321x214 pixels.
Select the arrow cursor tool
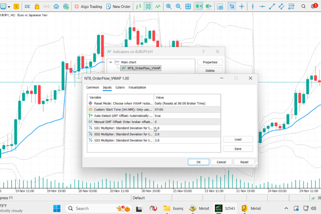pyautogui.click(x=232, y=6)
